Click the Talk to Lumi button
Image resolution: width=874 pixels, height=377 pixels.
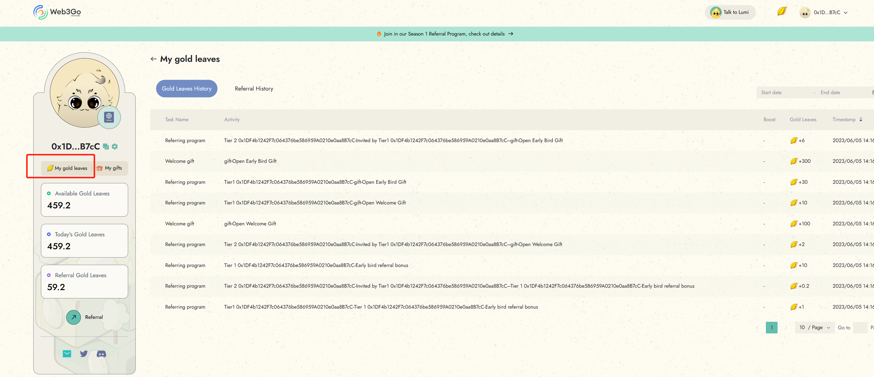coord(730,13)
